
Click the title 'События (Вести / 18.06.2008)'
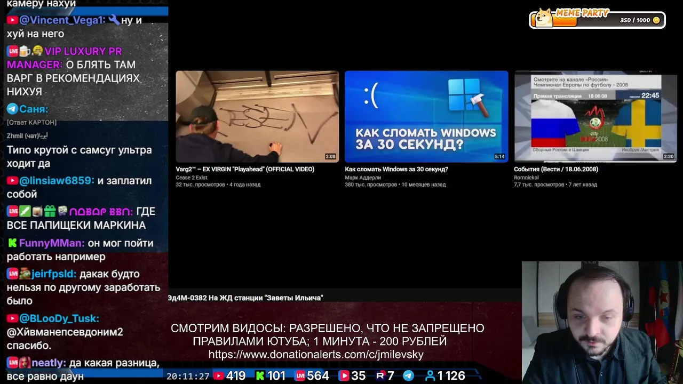click(x=556, y=169)
